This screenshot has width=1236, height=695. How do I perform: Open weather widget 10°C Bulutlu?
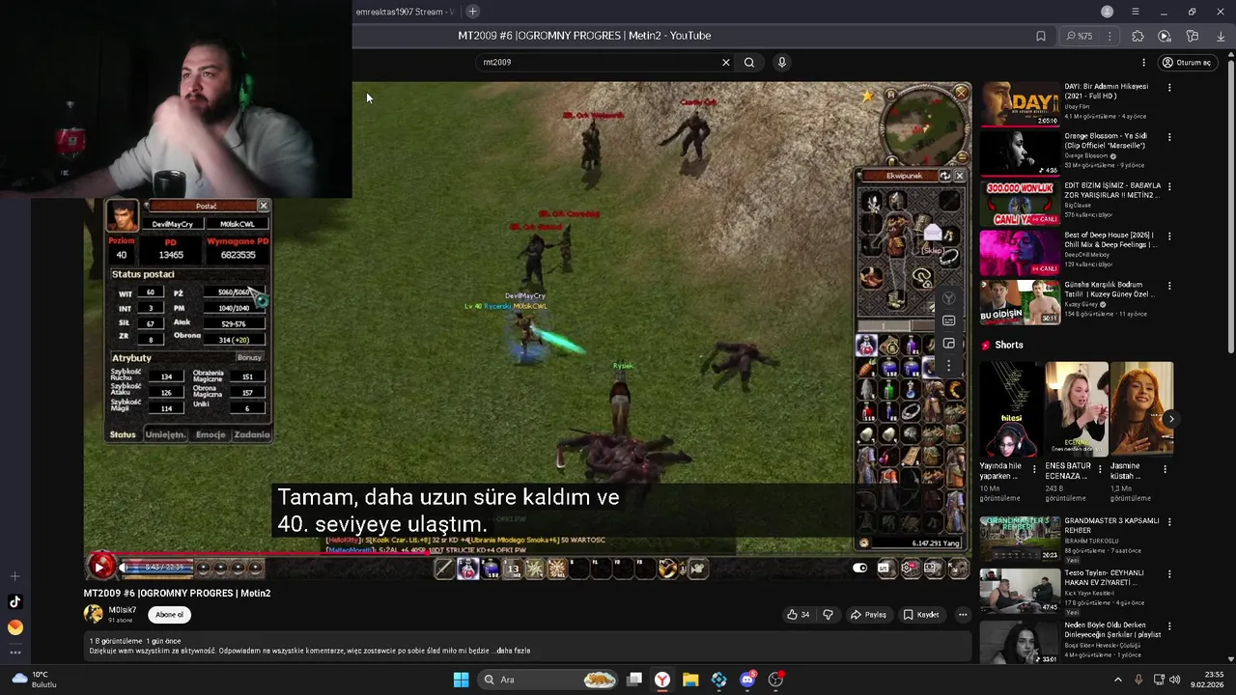32,680
